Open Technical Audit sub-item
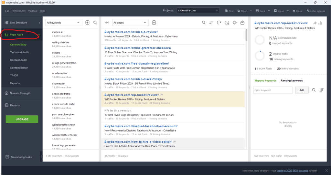This screenshot has height=175, width=331. click(19, 52)
